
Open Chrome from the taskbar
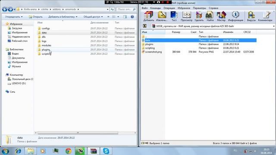pyautogui.click(x=69, y=151)
